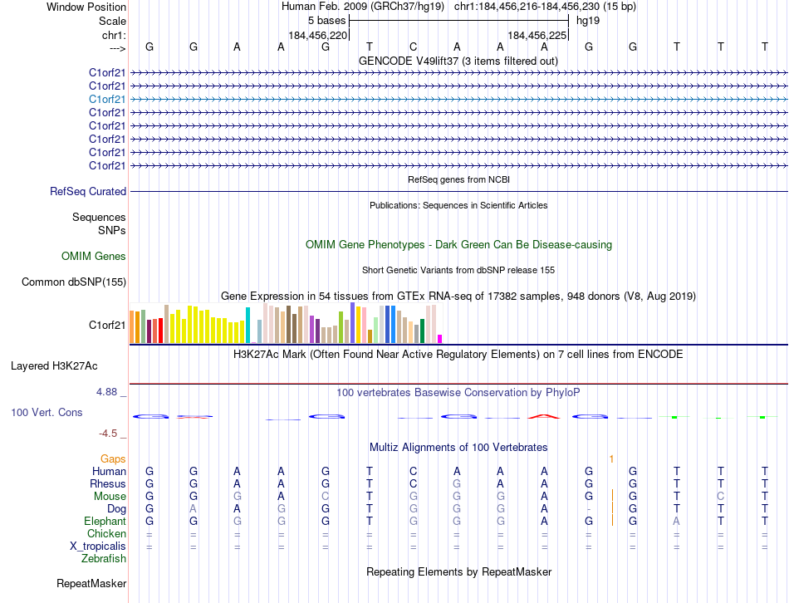
Task: Open the OMIM Gene Phenotypes track title
Action: click(459, 245)
